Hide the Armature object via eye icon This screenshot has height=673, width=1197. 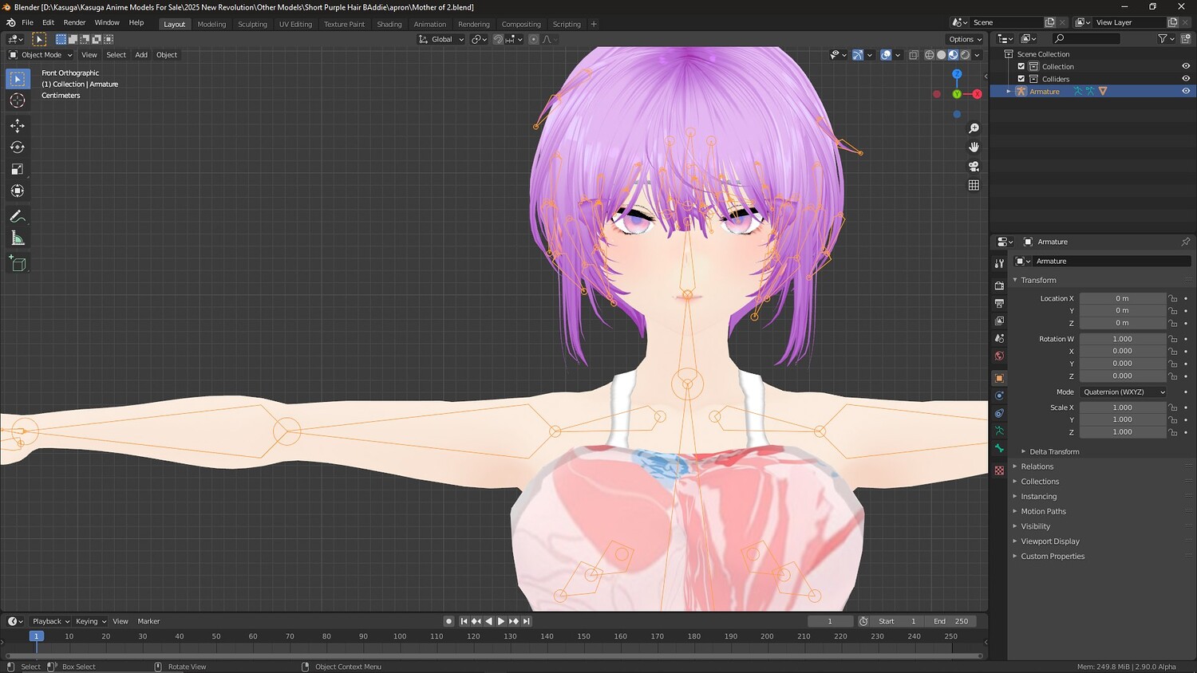1186,91
